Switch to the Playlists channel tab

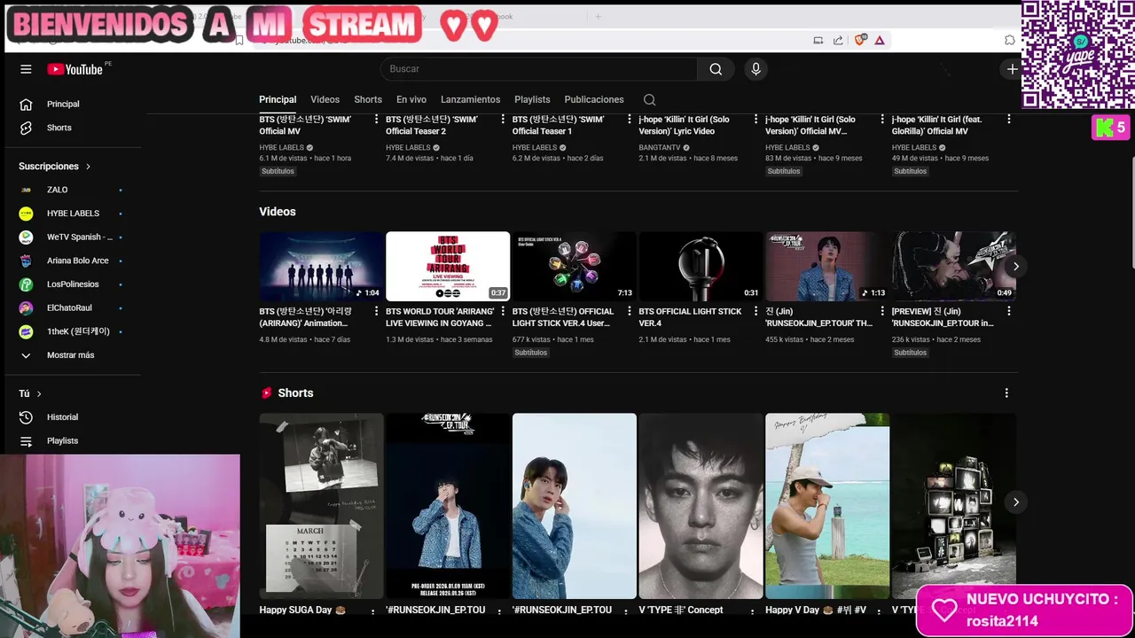tap(532, 99)
